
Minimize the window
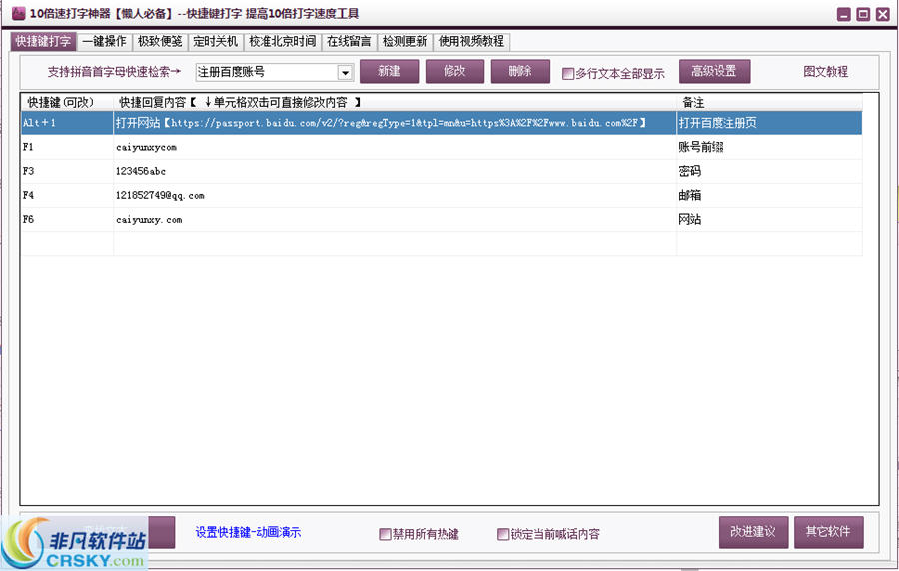point(843,14)
